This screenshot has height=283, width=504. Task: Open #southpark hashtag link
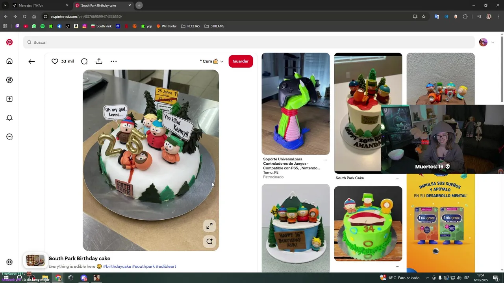point(143,266)
